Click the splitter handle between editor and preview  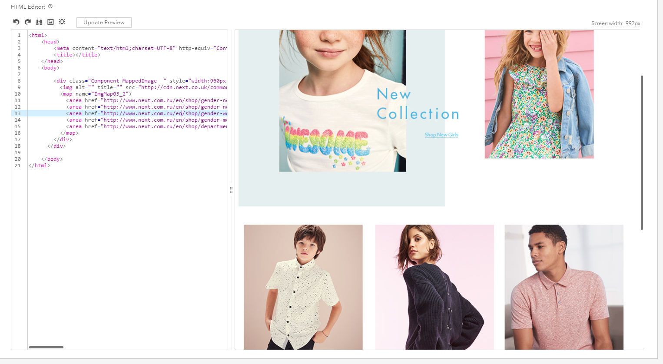coord(231,190)
